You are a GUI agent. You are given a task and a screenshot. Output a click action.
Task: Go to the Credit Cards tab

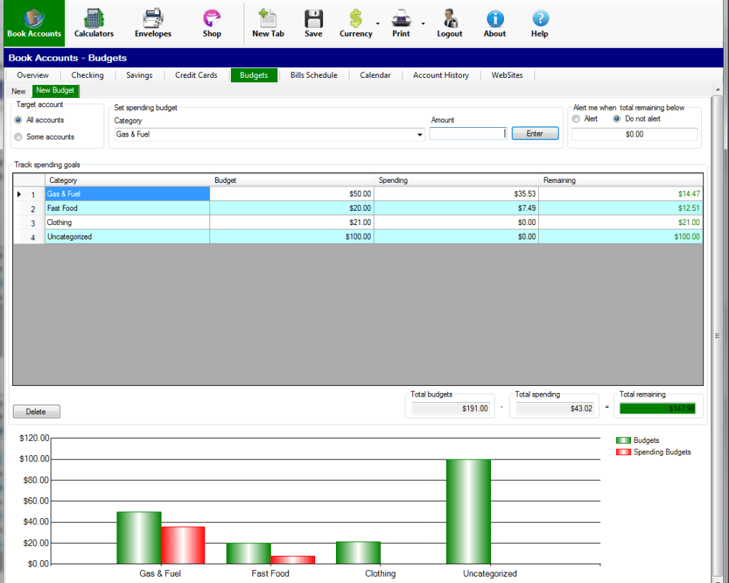click(x=196, y=75)
